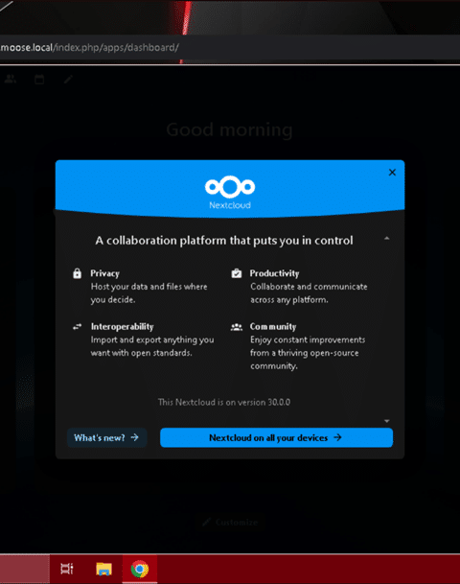The height and width of the screenshot is (584, 460).
Task: Click the Privacy heading
Action: (105, 273)
